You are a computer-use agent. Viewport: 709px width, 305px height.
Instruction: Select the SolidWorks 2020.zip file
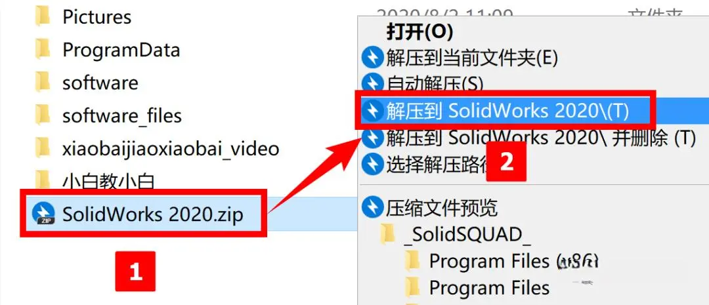[x=153, y=214]
